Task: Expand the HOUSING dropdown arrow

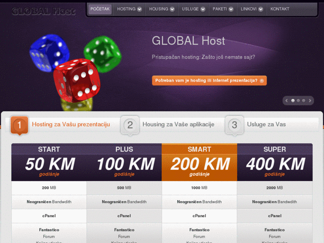Action: pos(172,9)
